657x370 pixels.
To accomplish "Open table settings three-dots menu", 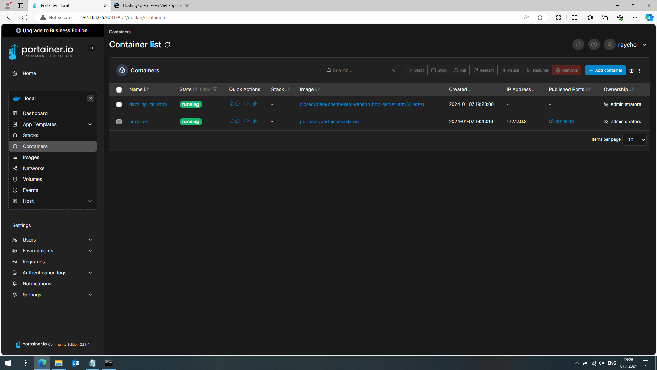I will pyautogui.click(x=639, y=71).
